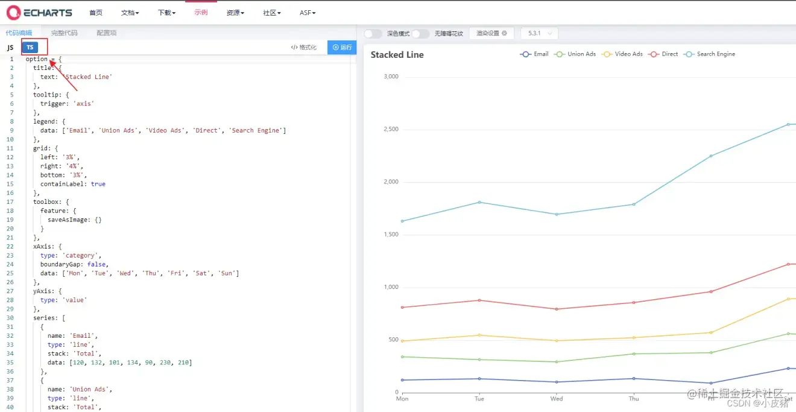
Task: Click the saveAsImage: {} line
Action: [75, 220]
